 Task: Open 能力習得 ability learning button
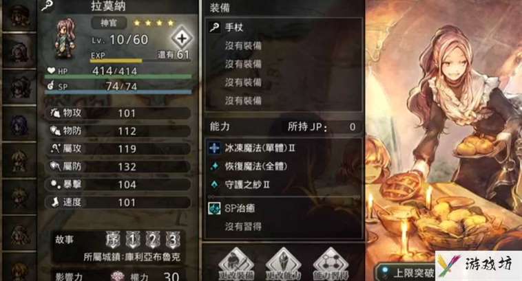(331, 265)
